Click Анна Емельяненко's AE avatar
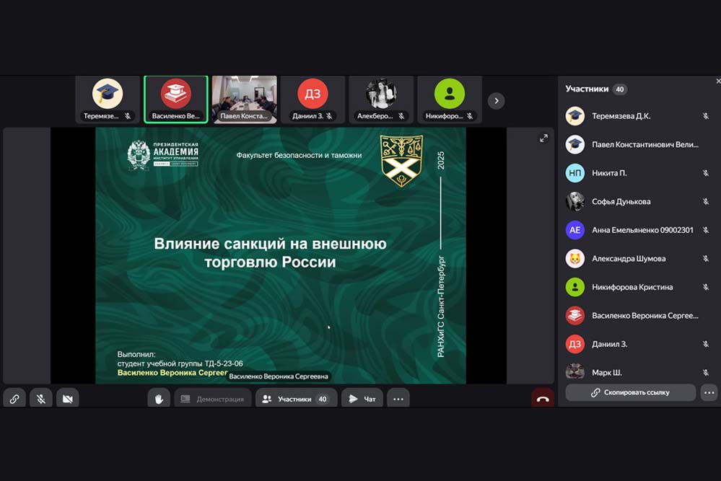Image resolution: width=721 pixels, height=481 pixels. coord(574,230)
